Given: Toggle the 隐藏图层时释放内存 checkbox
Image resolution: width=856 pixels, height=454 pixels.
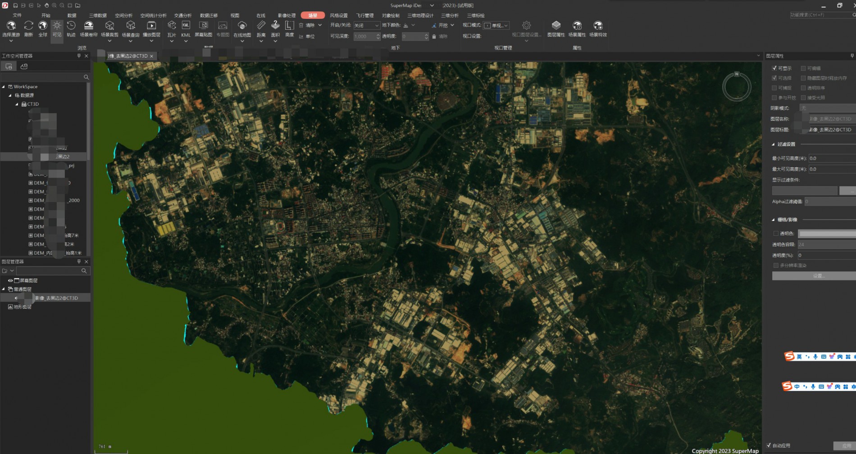Looking at the screenshot, I should 803,78.
